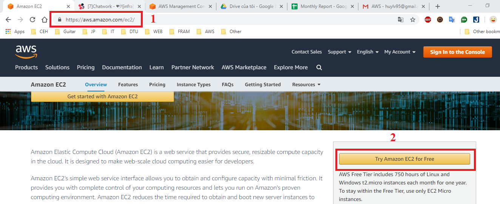Select Instance Types in EC2 navigation
500x204 pixels.
point(194,85)
